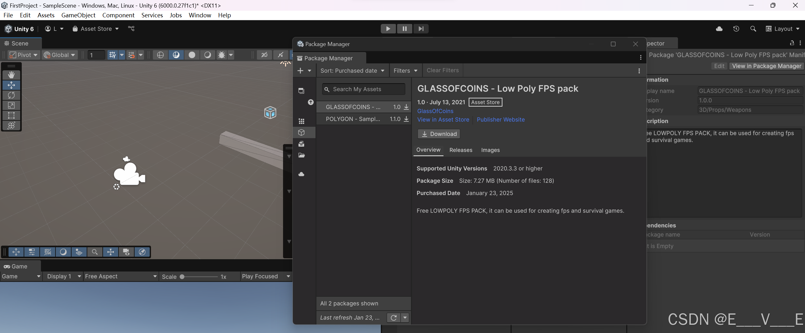The width and height of the screenshot is (805, 333).
Task: Click the Download button for GLASSOFCOINS
Action: coord(439,134)
